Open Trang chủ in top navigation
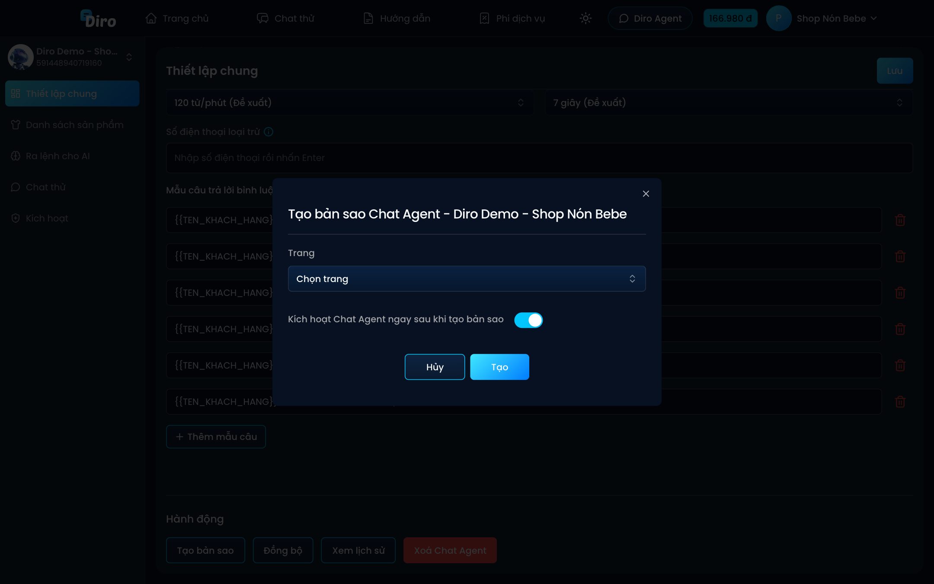The width and height of the screenshot is (934, 584). (x=177, y=19)
